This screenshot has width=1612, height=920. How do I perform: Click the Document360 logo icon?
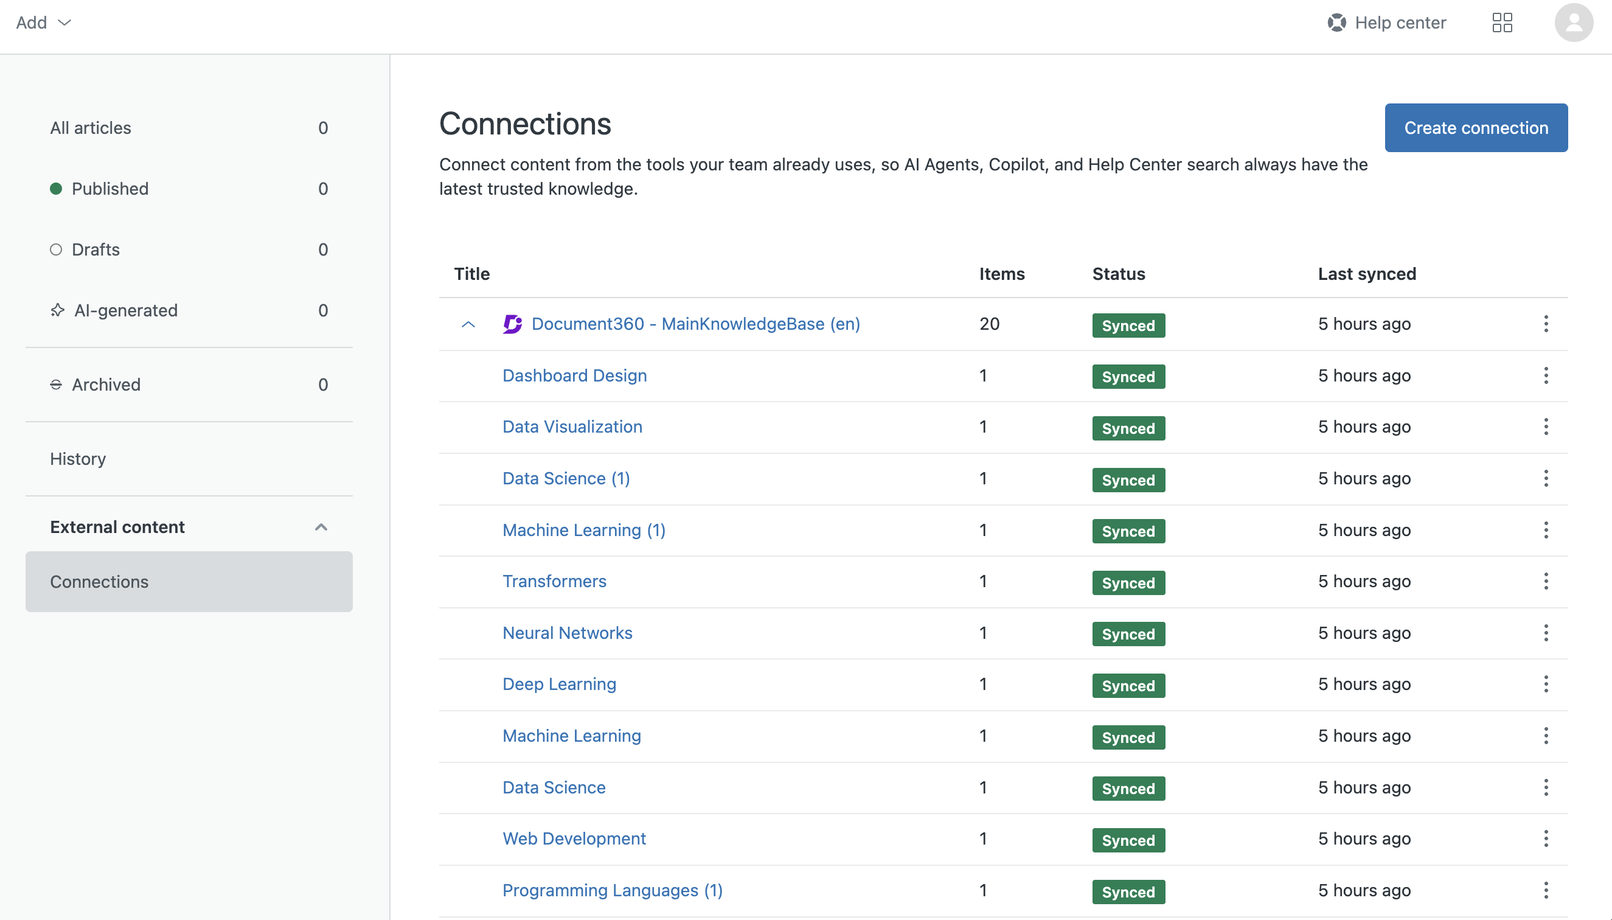[512, 324]
